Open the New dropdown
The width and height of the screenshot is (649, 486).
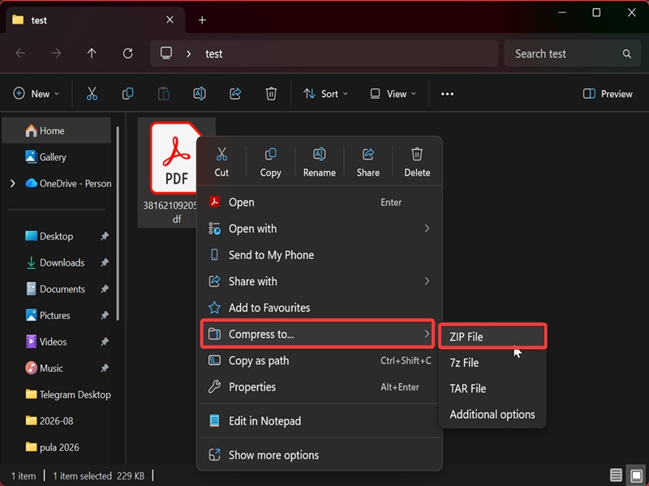(37, 94)
